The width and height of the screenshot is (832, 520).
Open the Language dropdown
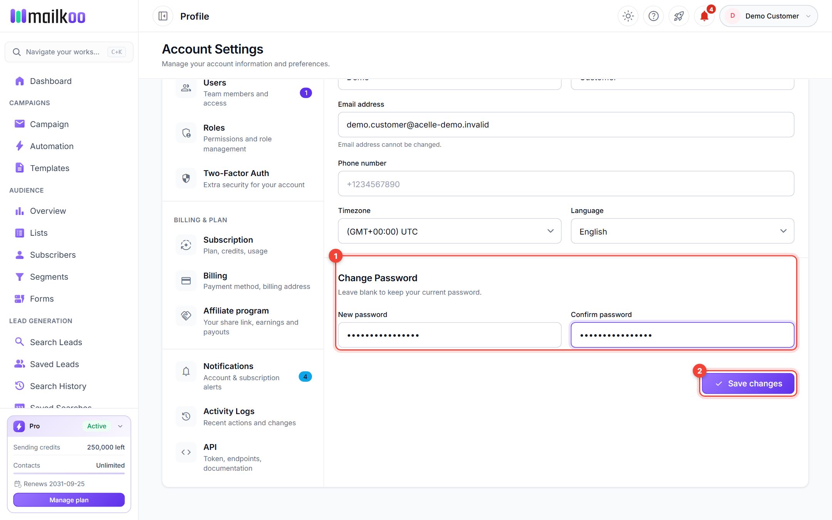click(x=682, y=231)
